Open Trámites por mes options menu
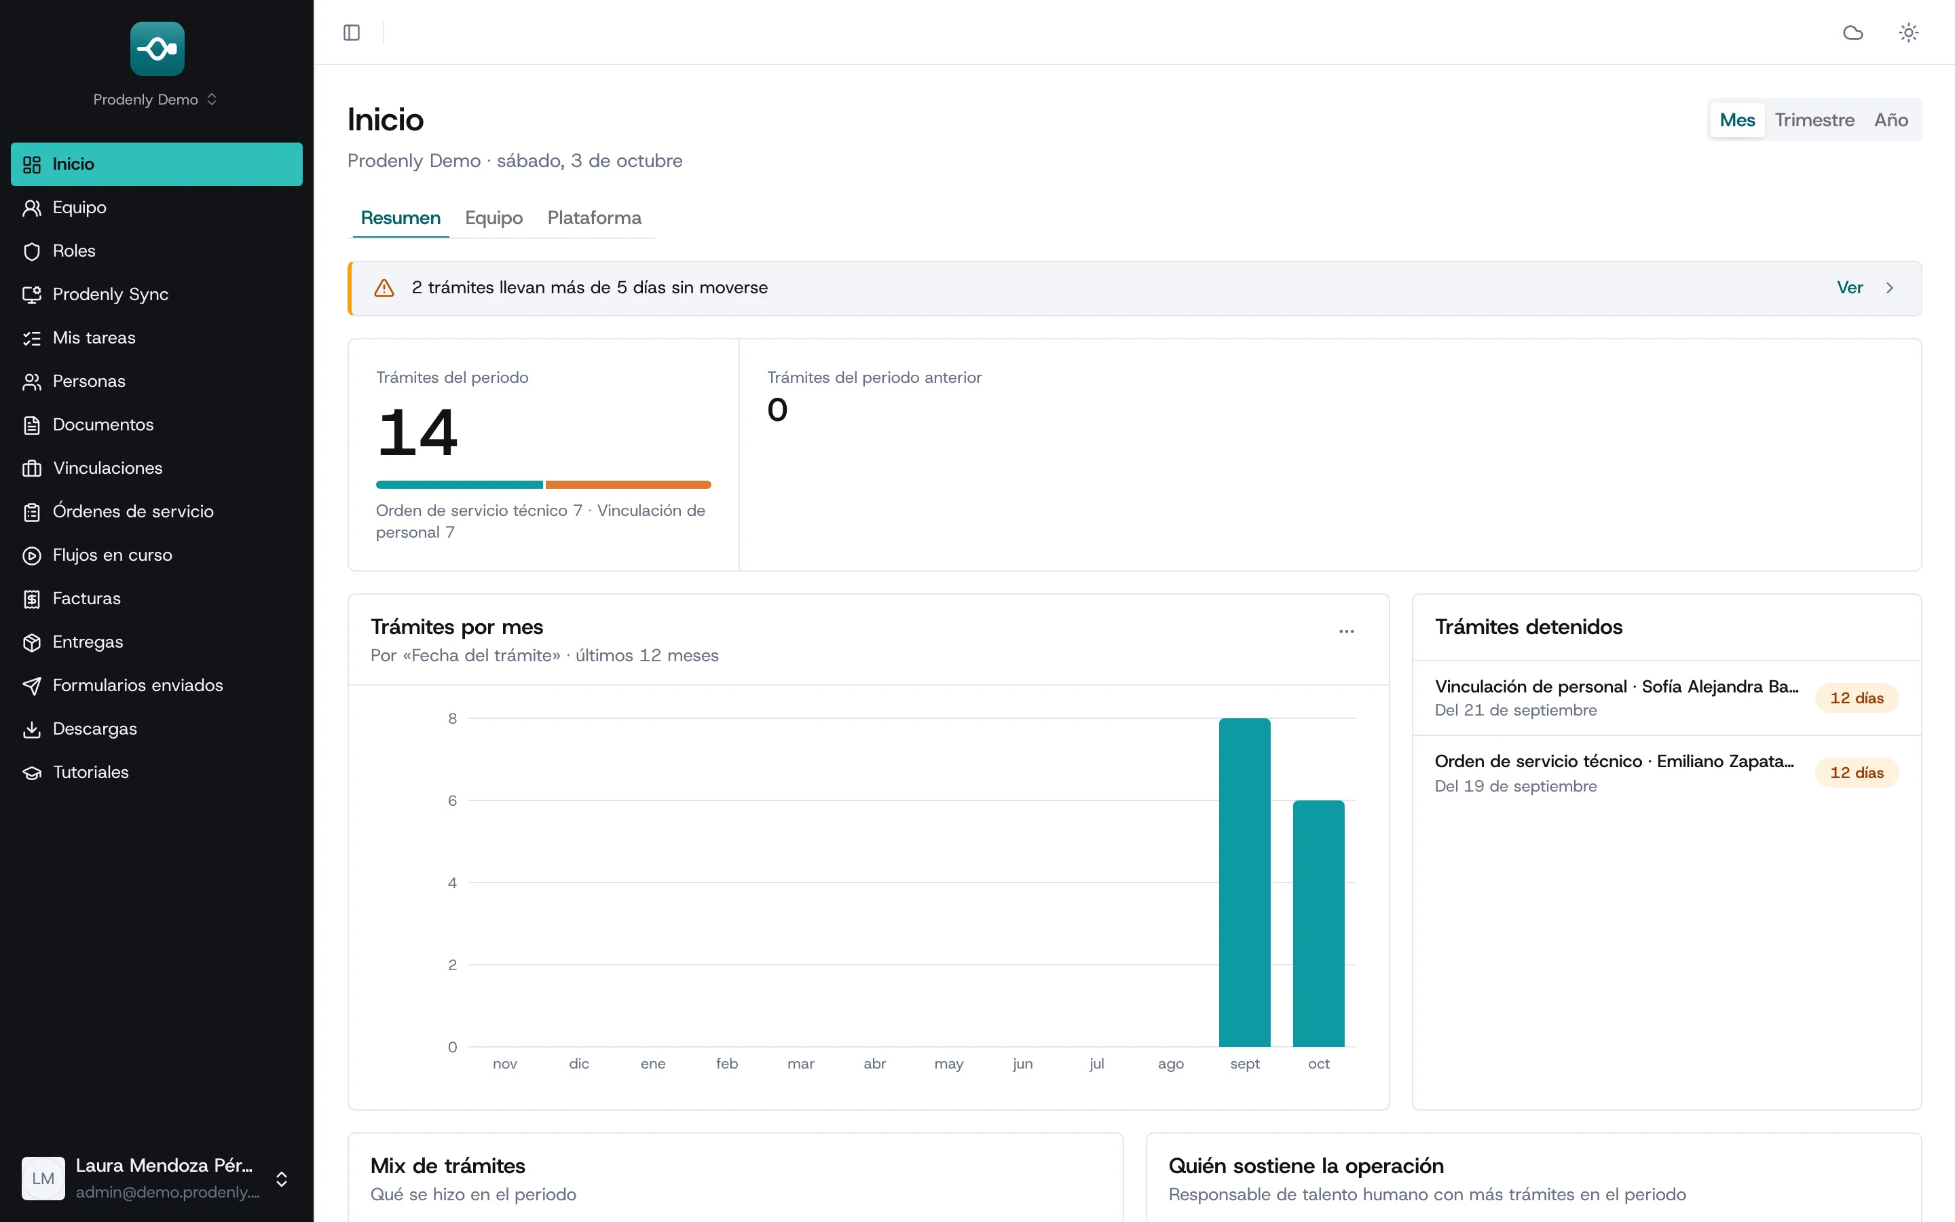The width and height of the screenshot is (1955, 1222). pos(1346,631)
